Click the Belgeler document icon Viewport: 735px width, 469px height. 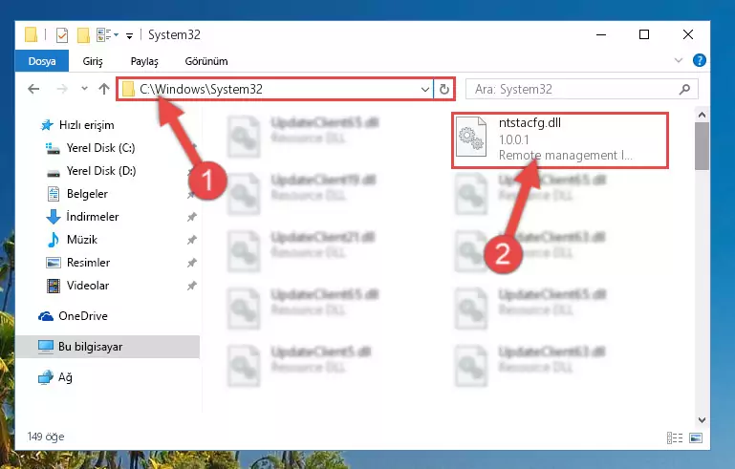[54, 194]
